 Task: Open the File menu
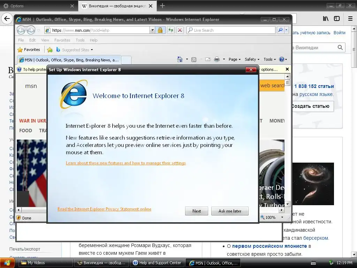click(21, 40)
